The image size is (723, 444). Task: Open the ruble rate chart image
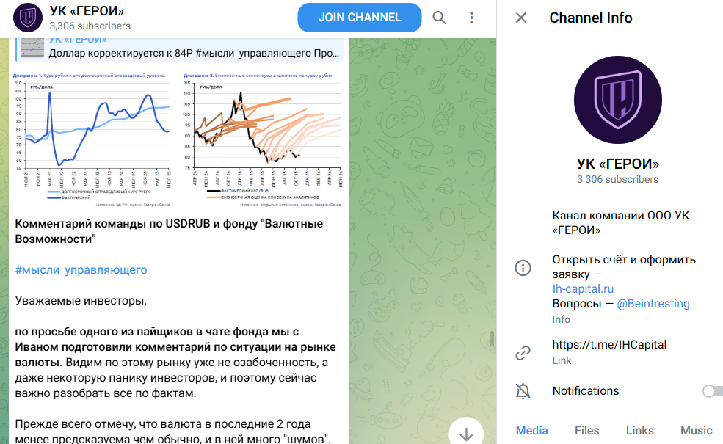click(x=91, y=139)
